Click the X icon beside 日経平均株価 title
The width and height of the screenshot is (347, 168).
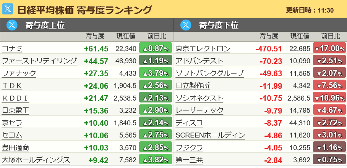tap(8, 9)
